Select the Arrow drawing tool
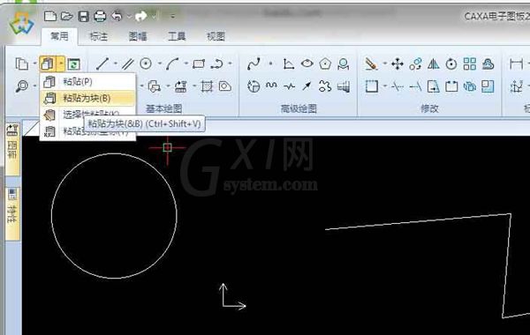This screenshot has width=530, height=335. click(307, 86)
